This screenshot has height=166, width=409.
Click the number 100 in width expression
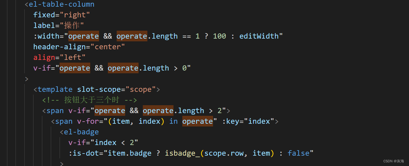(219, 36)
